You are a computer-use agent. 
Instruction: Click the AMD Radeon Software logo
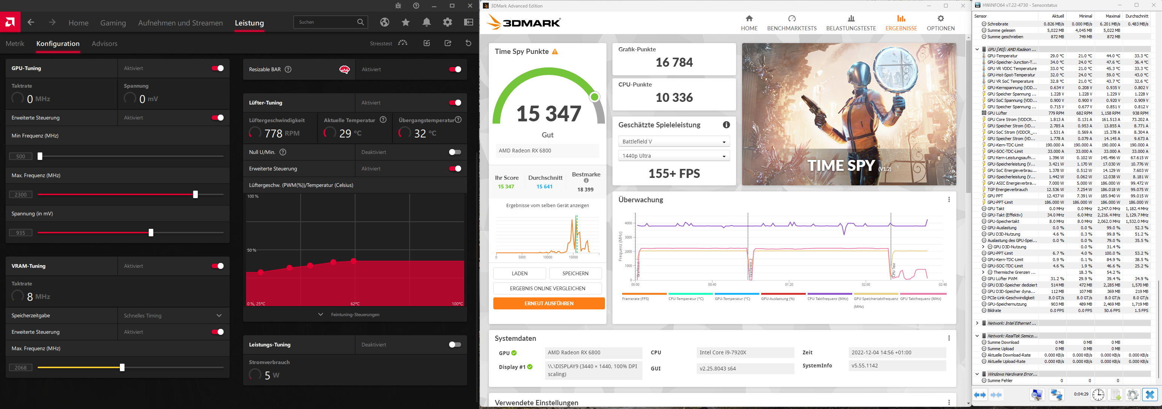pyautogui.click(x=10, y=22)
